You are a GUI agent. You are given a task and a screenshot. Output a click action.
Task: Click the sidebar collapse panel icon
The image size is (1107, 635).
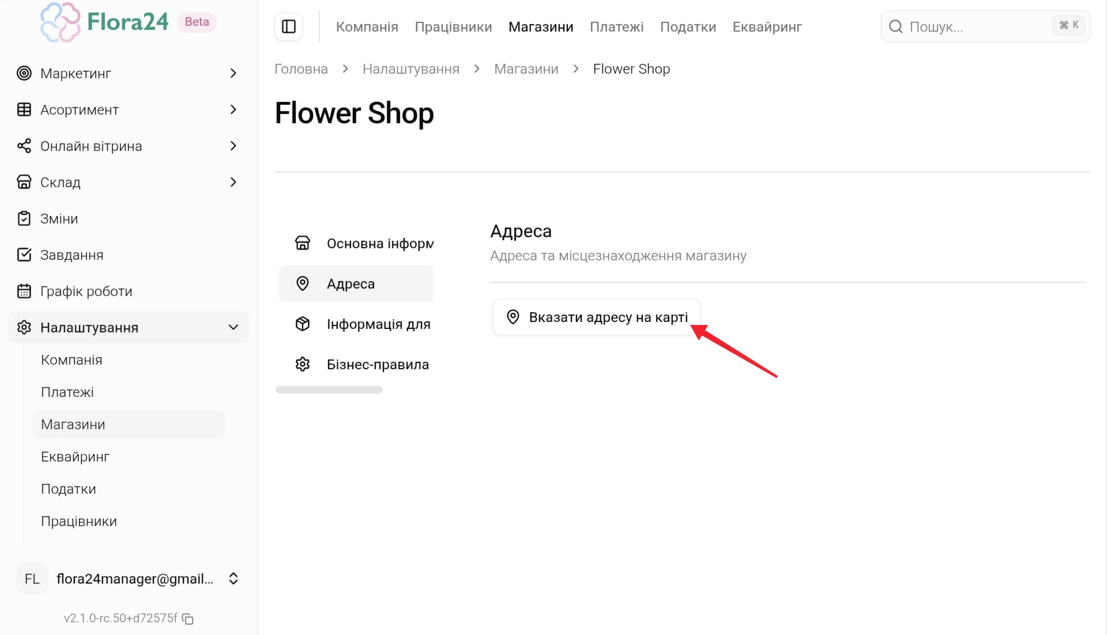point(289,27)
